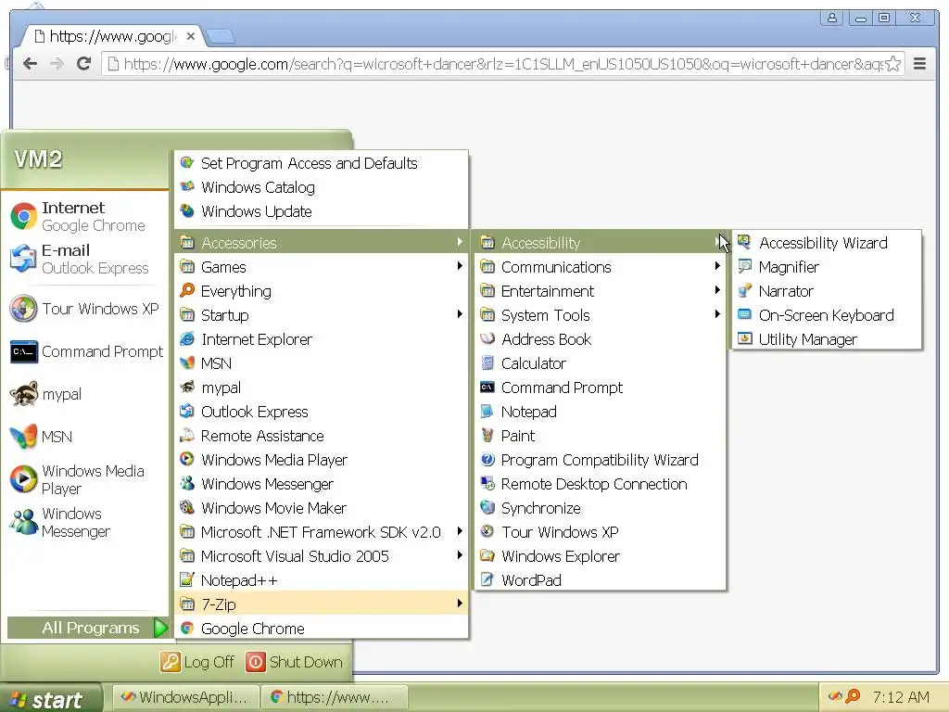
Task: Click Chrome's reload button
Action: pyautogui.click(x=84, y=64)
